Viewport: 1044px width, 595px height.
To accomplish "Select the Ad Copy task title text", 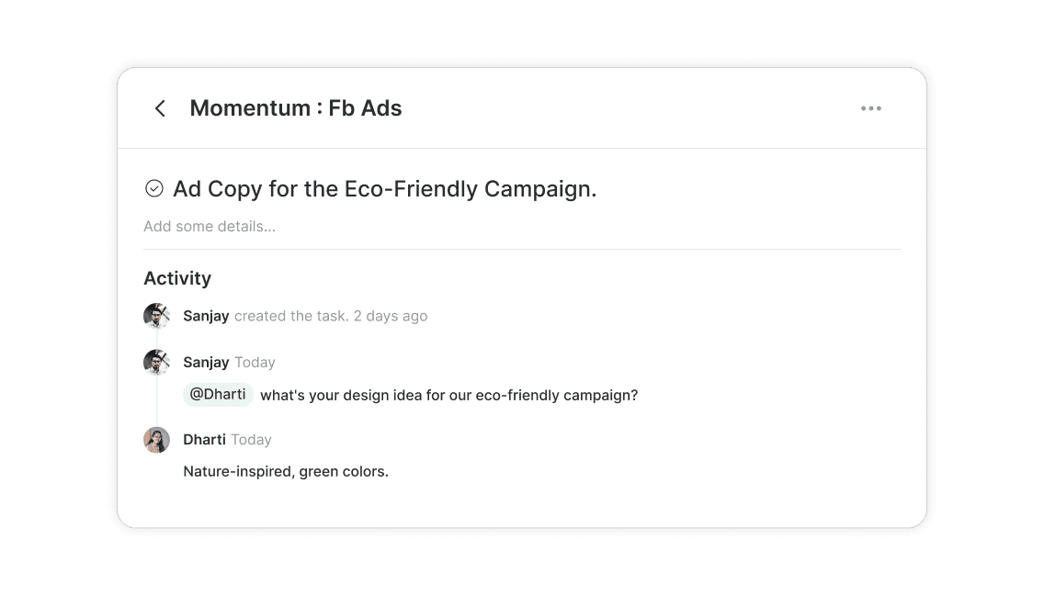I will click(385, 189).
